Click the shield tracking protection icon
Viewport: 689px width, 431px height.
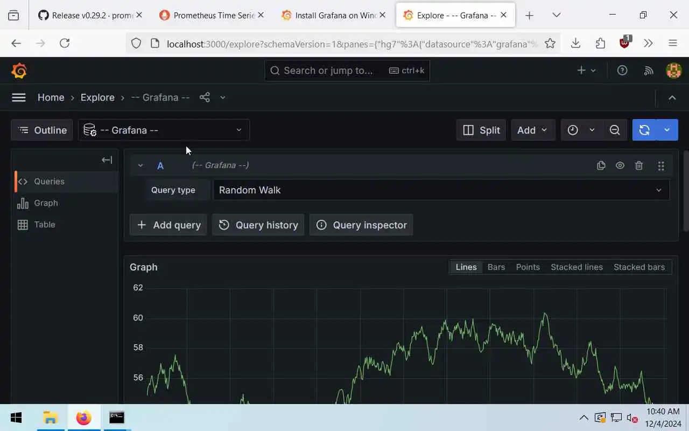(136, 44)
